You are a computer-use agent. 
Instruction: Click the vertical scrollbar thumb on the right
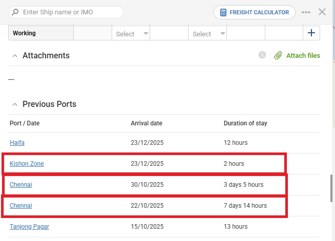tap(331, 189)
